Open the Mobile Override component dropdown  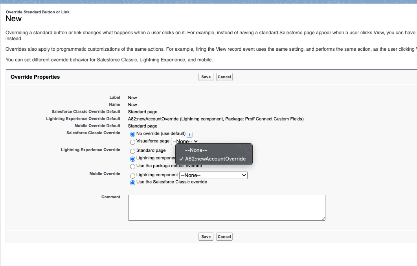(213, 175)
